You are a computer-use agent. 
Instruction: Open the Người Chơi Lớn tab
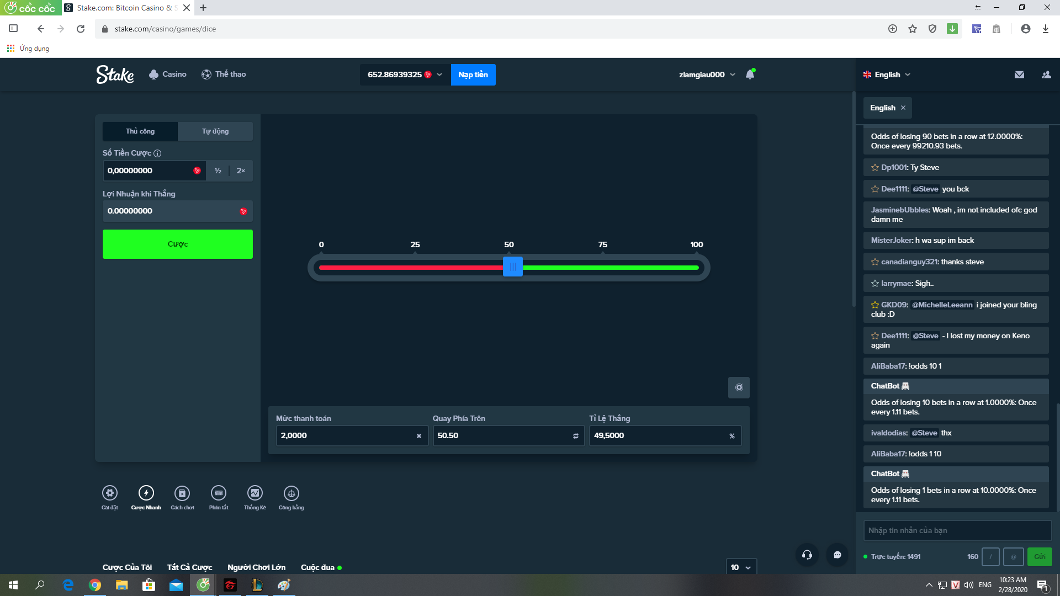click(x=256, y=567)
